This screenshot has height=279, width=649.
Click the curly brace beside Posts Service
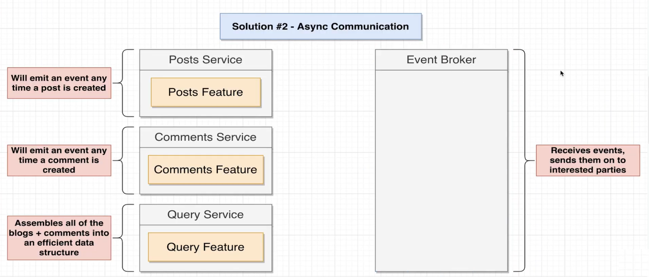[123, 83]
